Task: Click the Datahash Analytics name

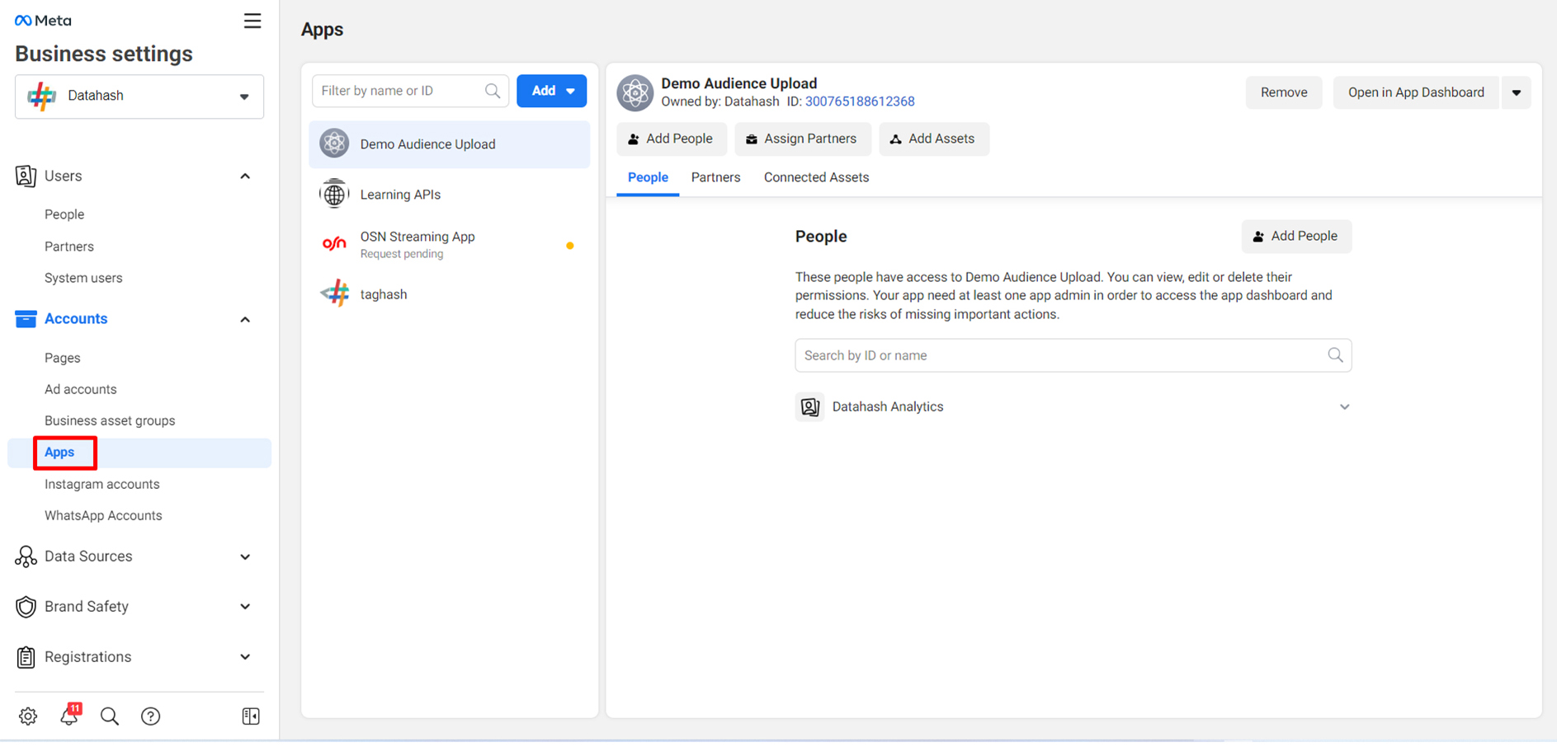Action: [x=888, y=406]
